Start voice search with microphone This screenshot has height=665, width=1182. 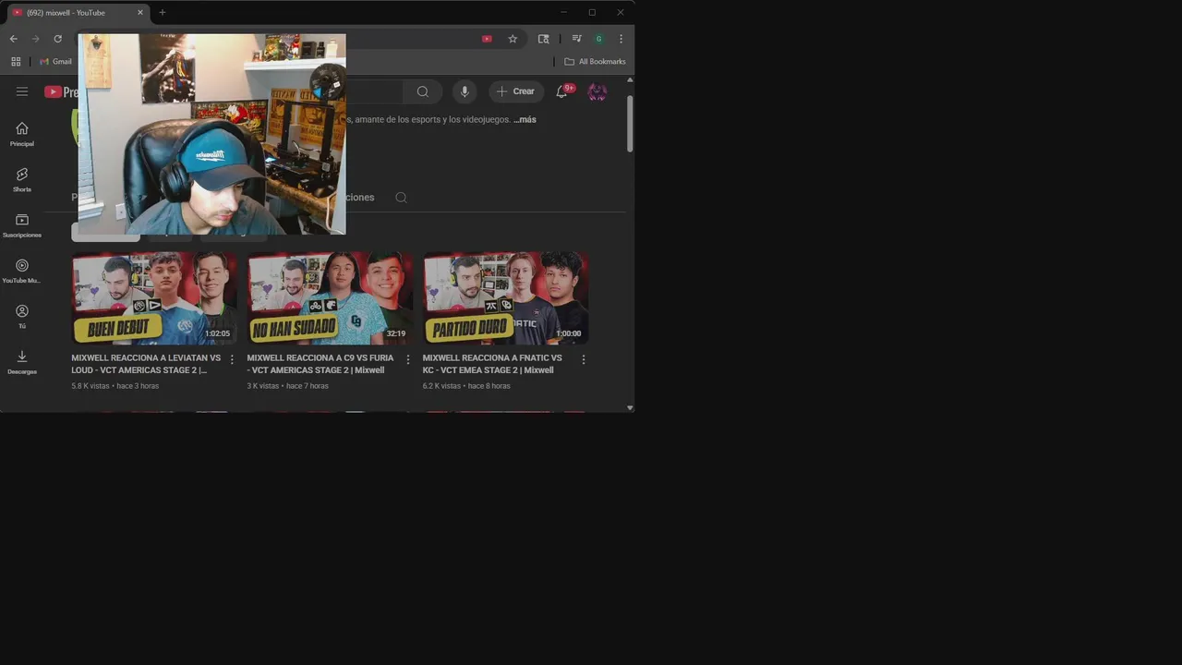464,91
